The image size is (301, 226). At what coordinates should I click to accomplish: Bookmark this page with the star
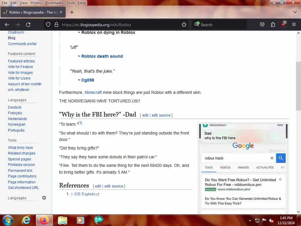184,25
